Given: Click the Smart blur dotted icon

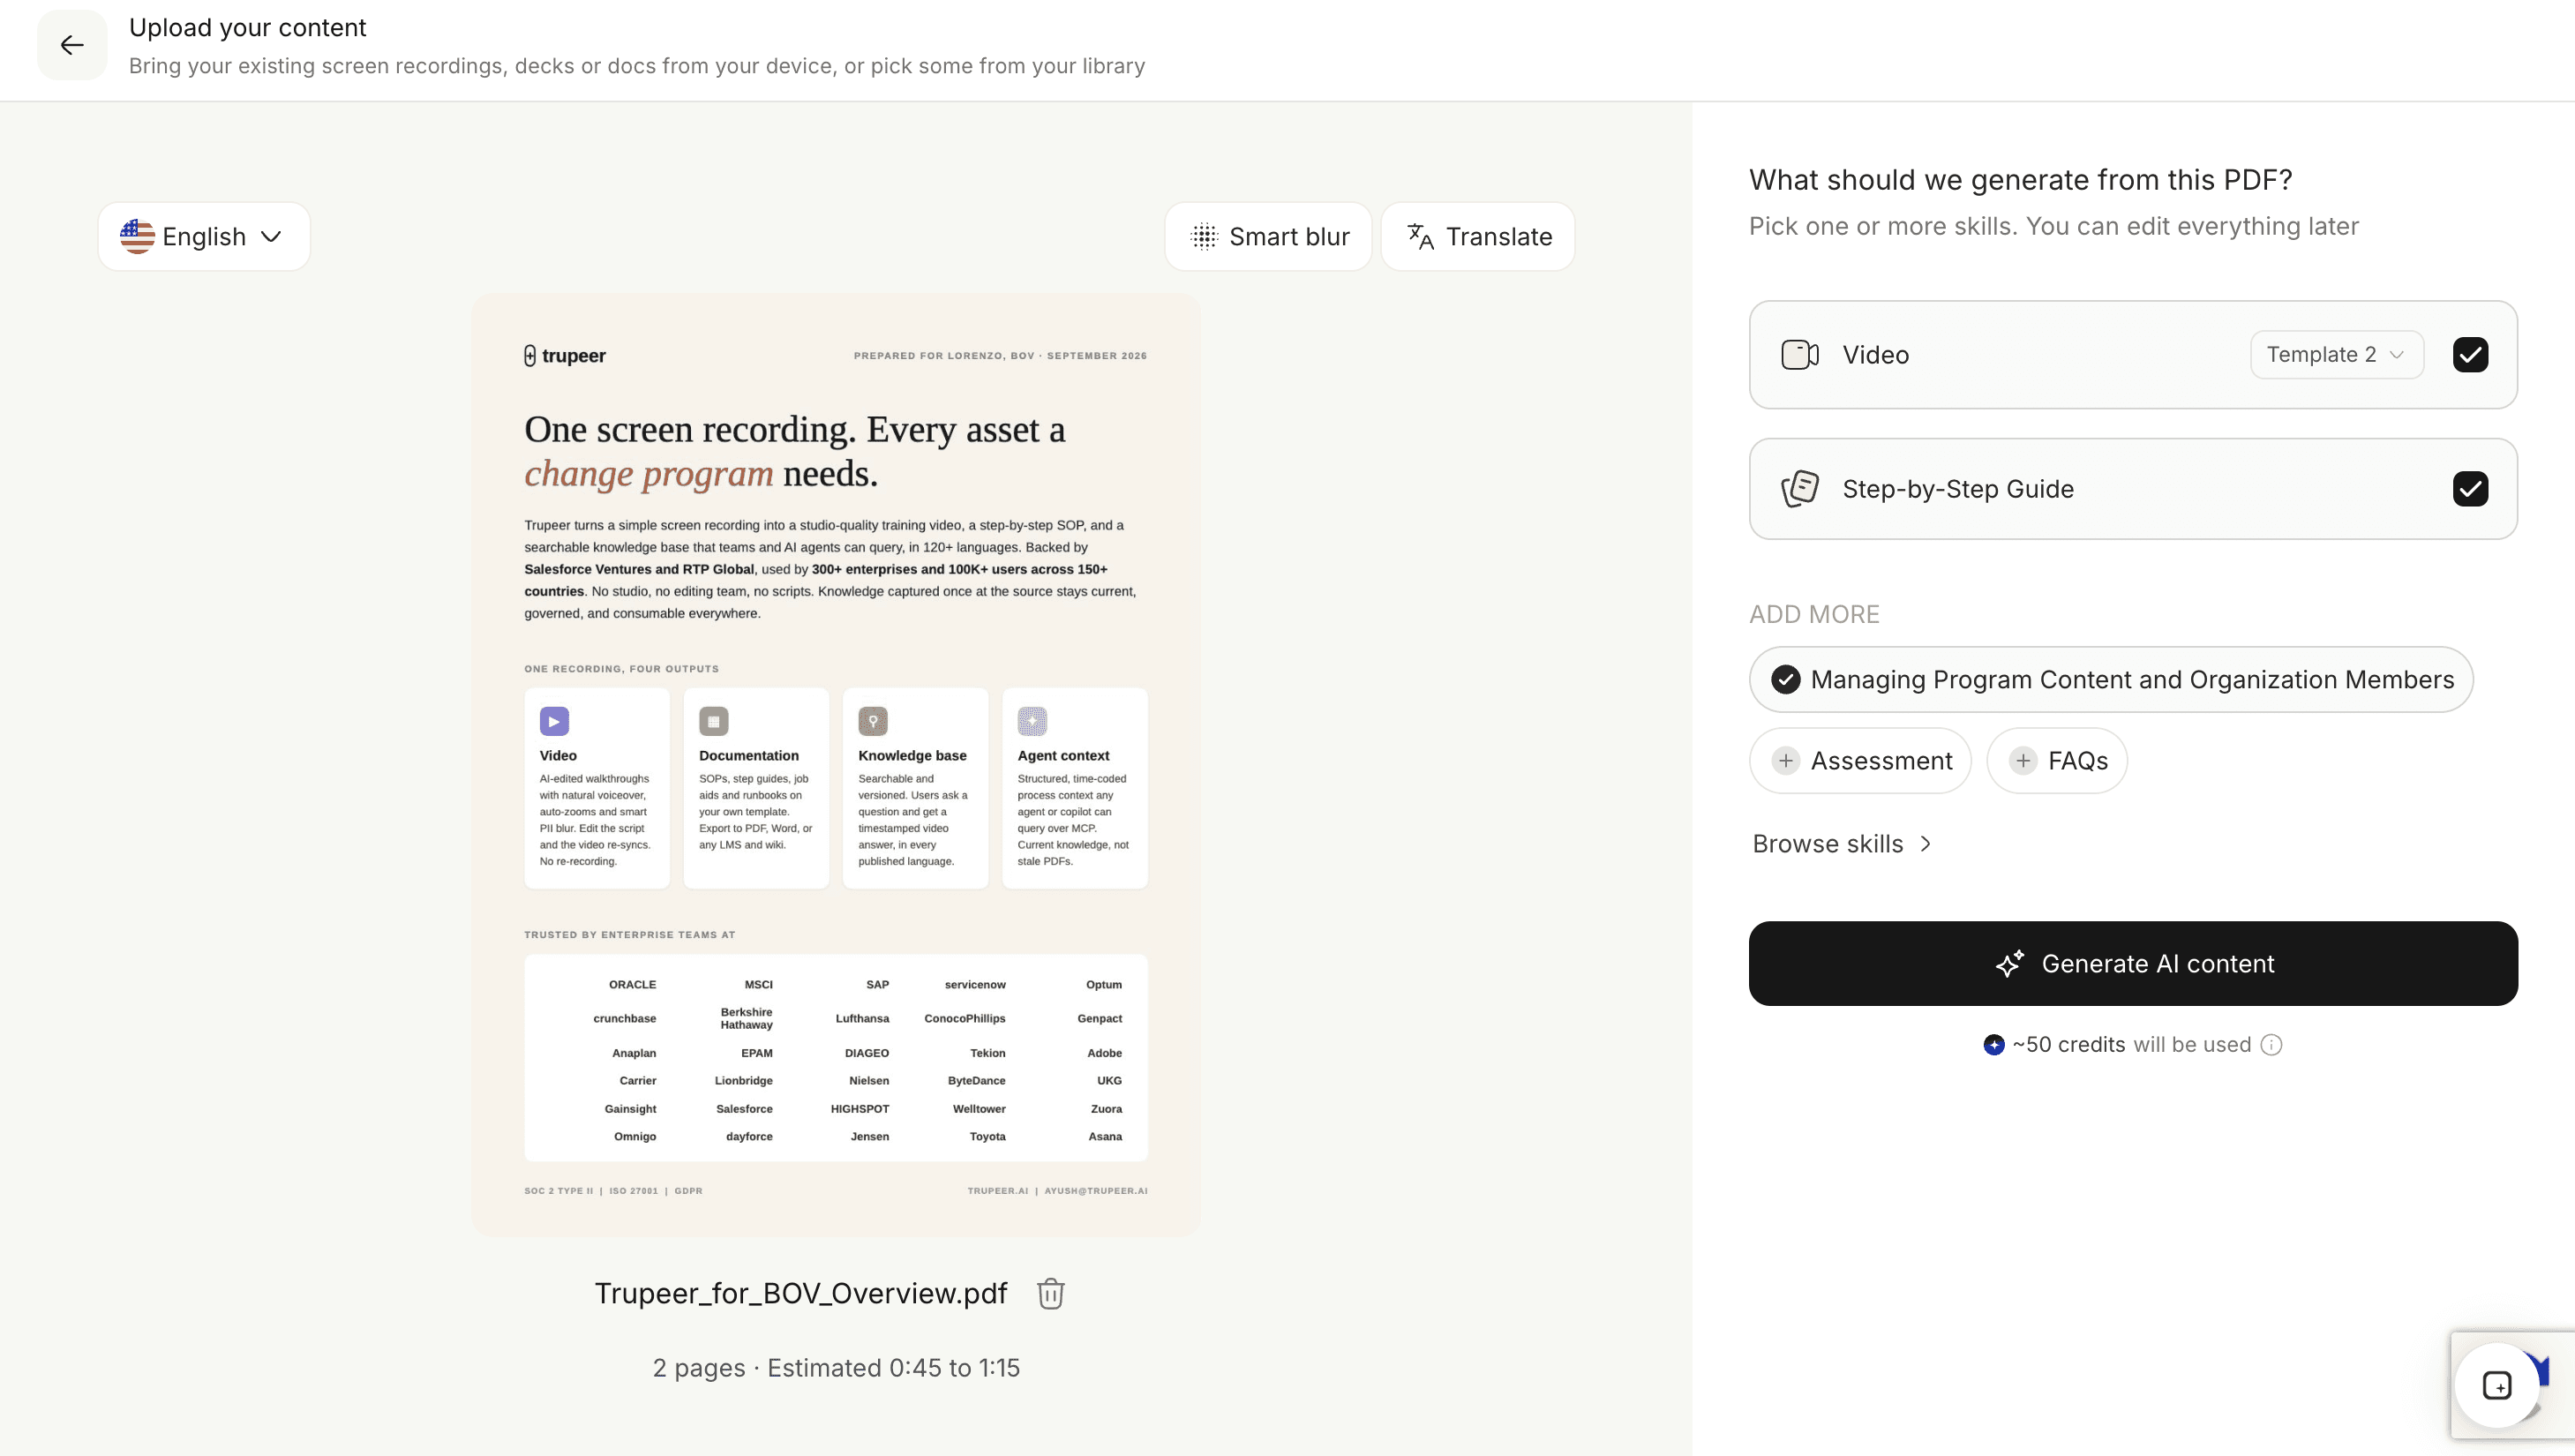Looking at the screenshot, I should (x=1204, y=237).
